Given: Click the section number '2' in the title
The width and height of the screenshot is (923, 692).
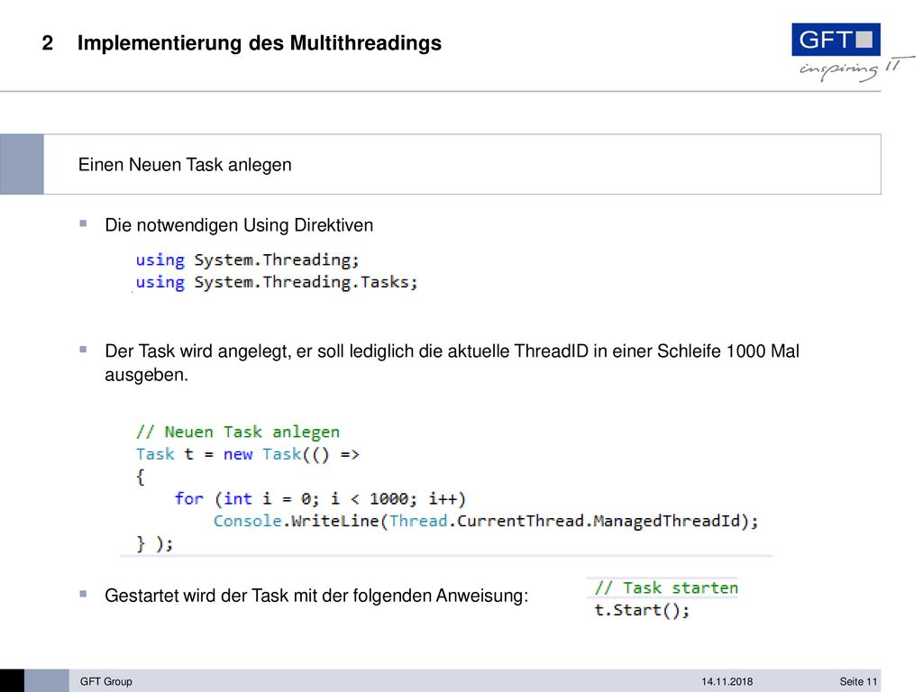Looking at the screenshot, I should [47, 43].
